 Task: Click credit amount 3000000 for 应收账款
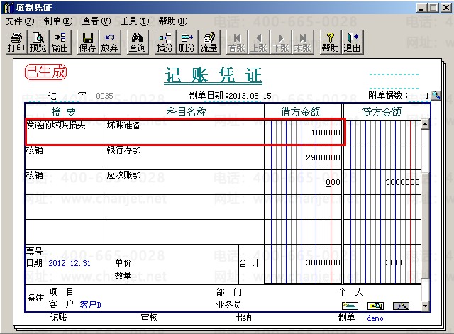tap(402, 182)
